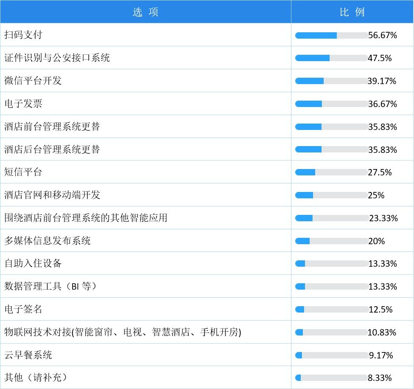Click the 47.5% proportion bar
The height and width of the screenshot is (389, 414).
click(x=332, y=58)
